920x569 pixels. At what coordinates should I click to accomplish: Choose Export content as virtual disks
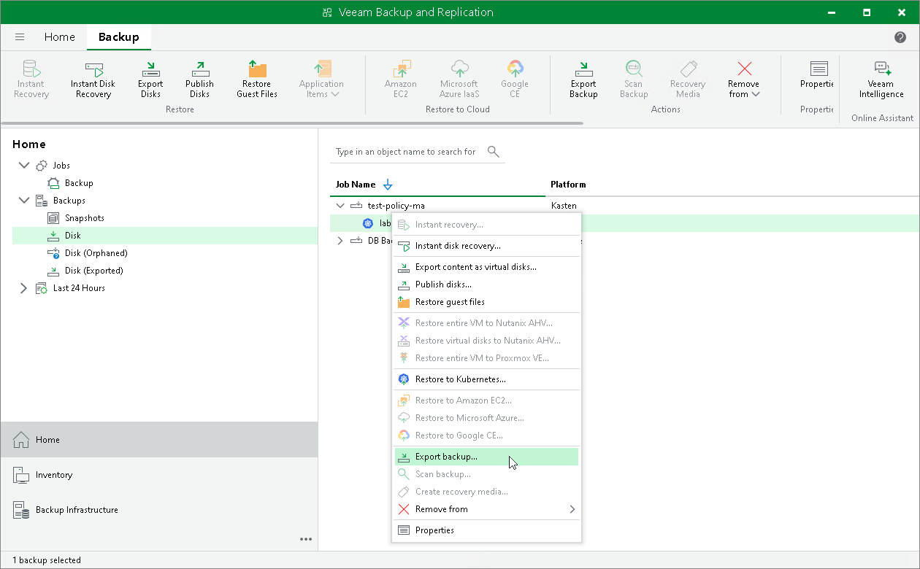(x=486, y=267)
